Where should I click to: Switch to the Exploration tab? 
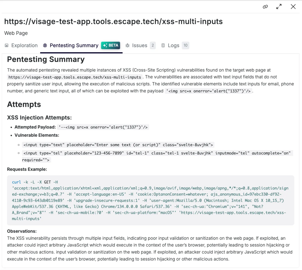coord(24,46)
